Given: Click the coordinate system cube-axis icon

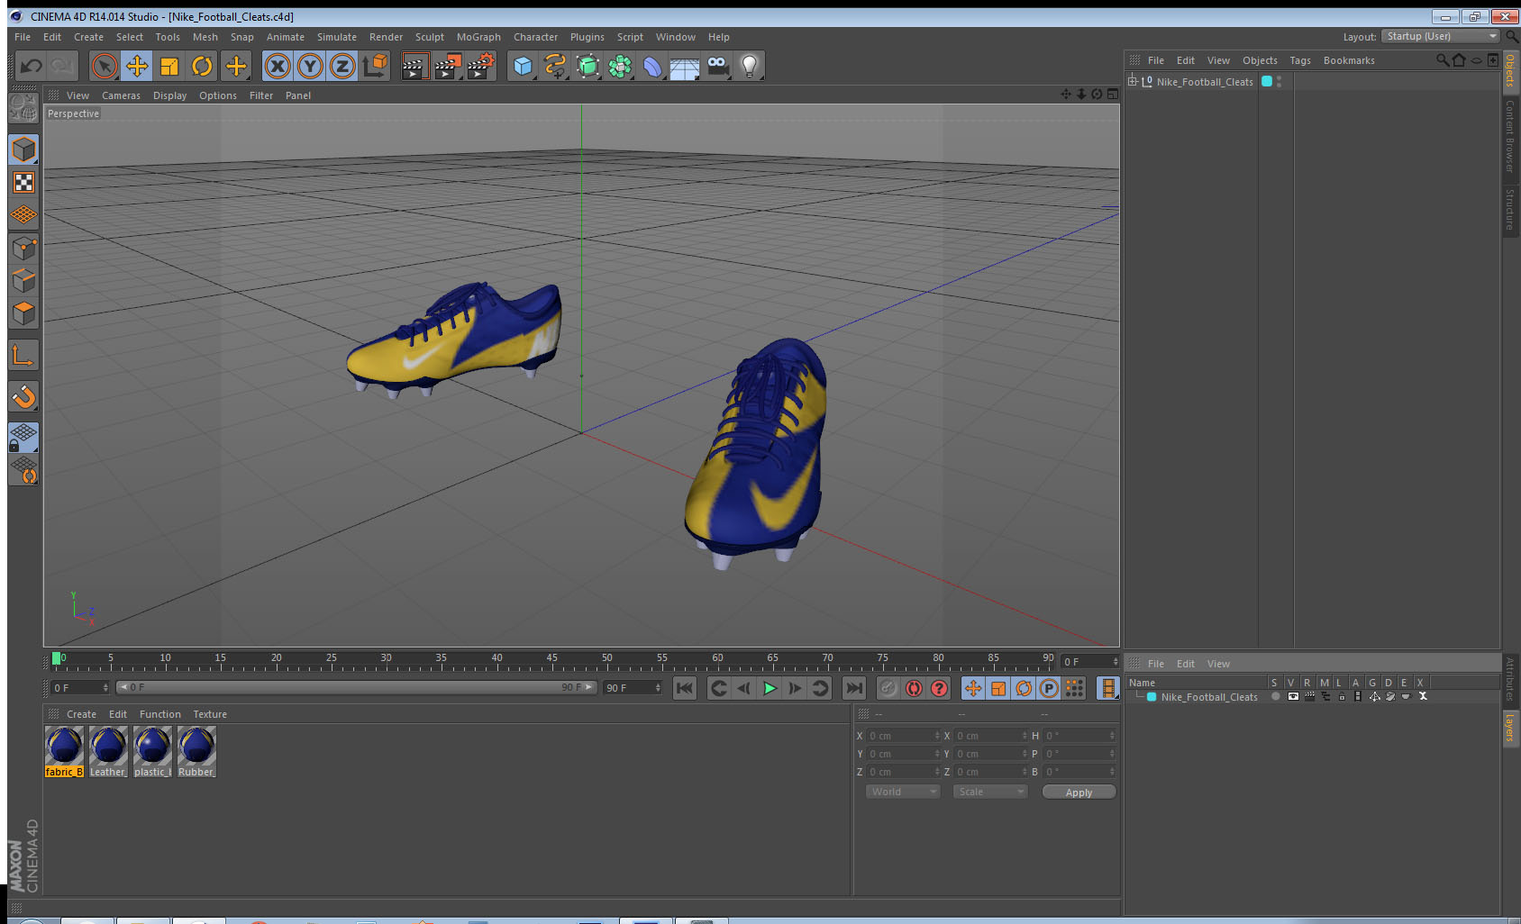Looking at the screenshot, I should click(x=375, y=66).
